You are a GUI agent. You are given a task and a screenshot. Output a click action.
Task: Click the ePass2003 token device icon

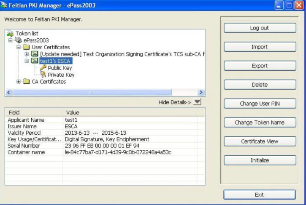click(x=18, y=40)
